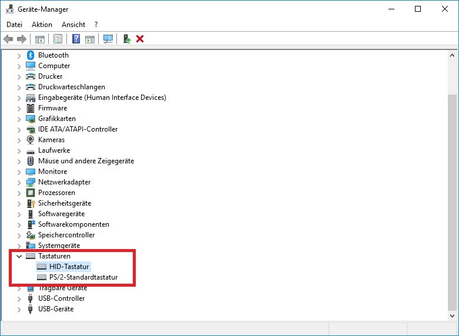Click the scrollbar up arrow
Viewport: 459px width, 336px height.
(x=452, y=55)
